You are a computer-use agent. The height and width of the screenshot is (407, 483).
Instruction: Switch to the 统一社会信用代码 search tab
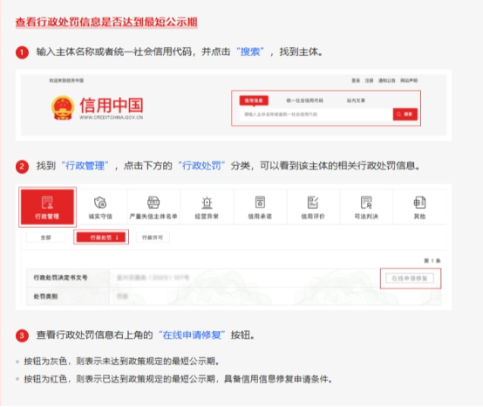[304, 100]
